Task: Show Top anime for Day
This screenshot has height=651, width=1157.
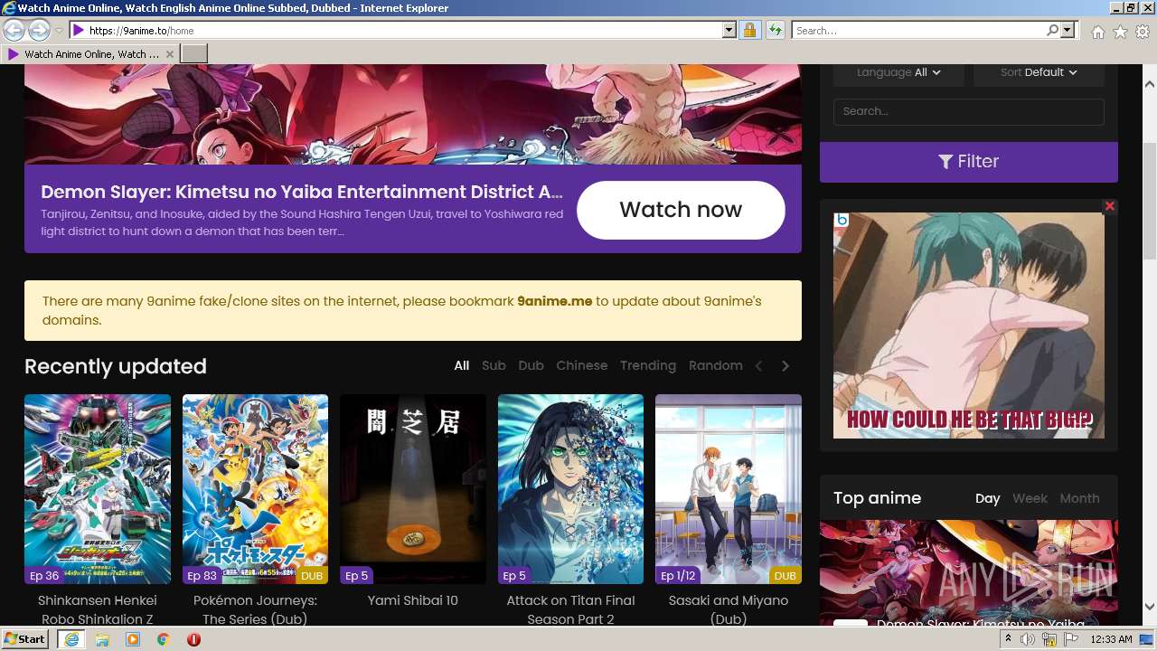Action: pos(988,498)
